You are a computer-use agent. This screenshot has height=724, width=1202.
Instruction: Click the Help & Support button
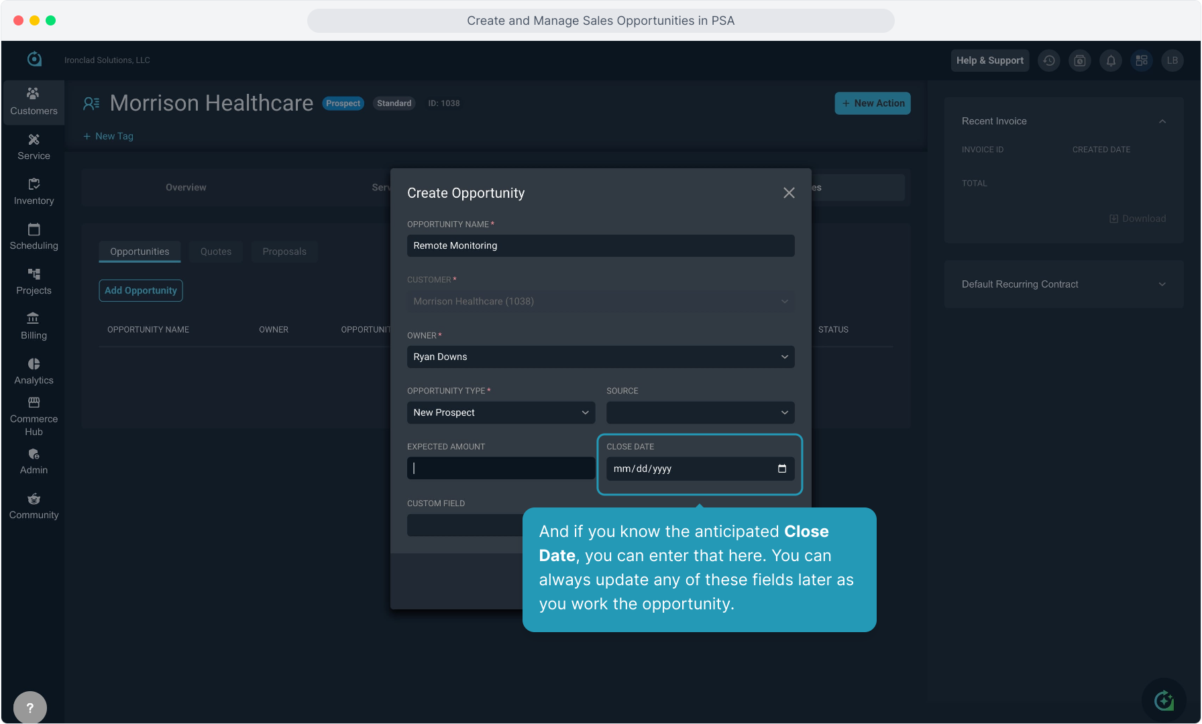point(990,60)
